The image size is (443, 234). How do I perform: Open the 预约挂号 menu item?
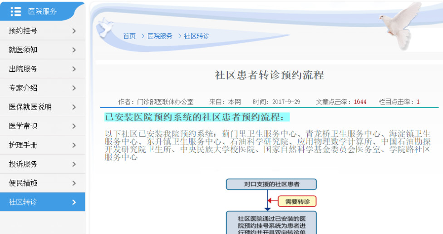[x=43, y=30]
